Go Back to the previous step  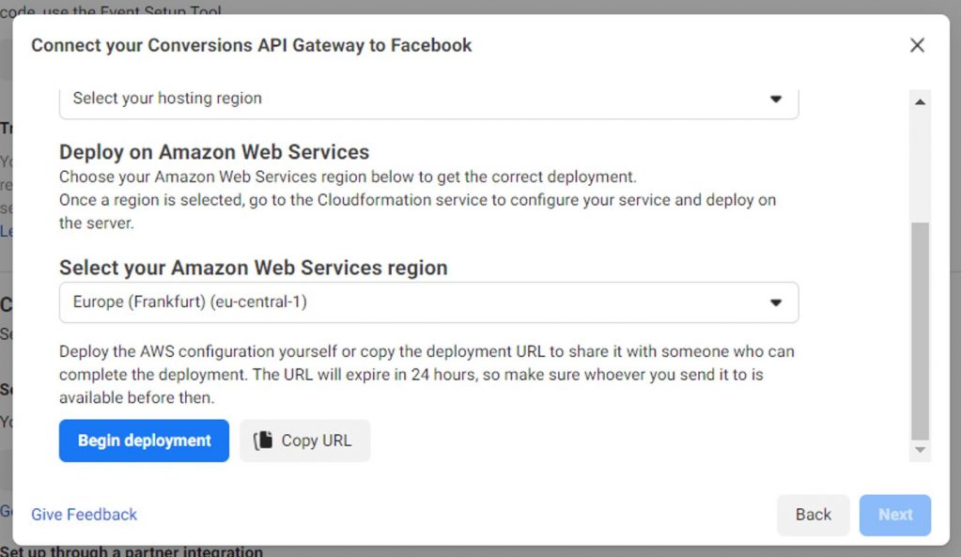pyautogui.click(x=813, y=515)
